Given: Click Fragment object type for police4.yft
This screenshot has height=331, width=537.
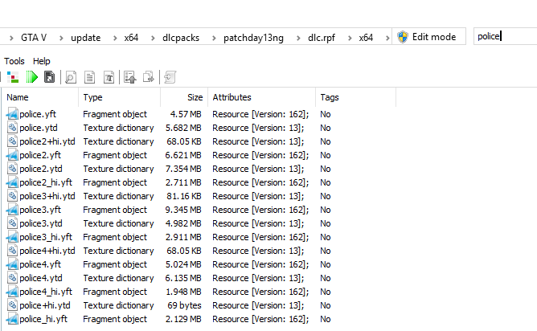Looking at the screenshot, I should [x=115, y=264].
